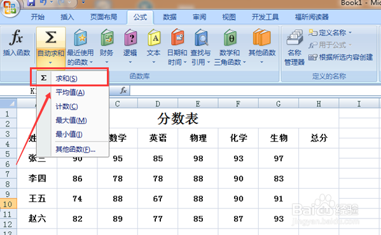This screenshot has width=381, height=235.
Task: Open the Financial (财务) functions icon
Action: click(x=107, y=37)
